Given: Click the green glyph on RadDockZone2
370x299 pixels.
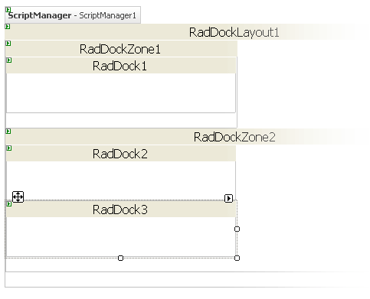Looking at the screenshot, I should pos(8,132).
